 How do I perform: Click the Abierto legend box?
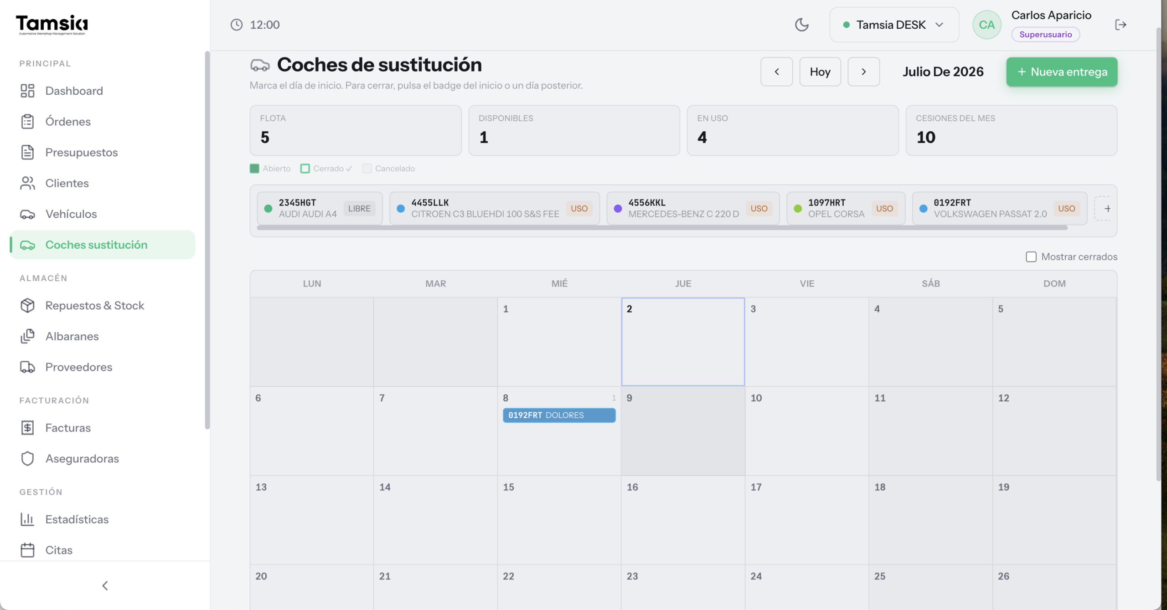pyautogui.click(x=254, y=169)
